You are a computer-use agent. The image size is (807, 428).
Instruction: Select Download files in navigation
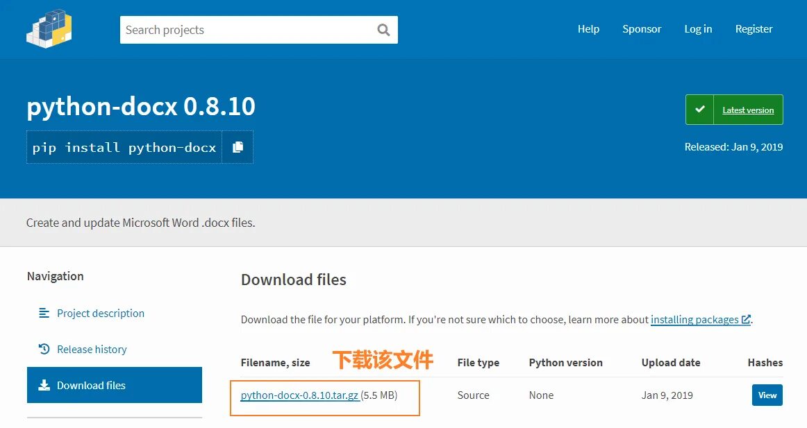click(115, 385)
